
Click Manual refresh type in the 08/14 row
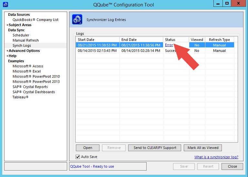(220, 51)
